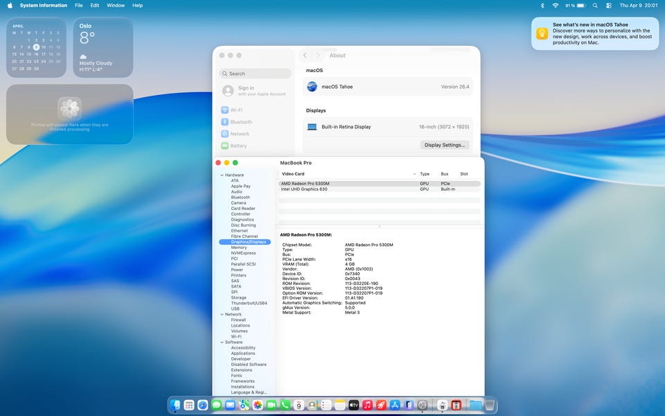Select AMD Radeon Pro 5300M row
Screen dimensions: 665x416
click(379, 184)
